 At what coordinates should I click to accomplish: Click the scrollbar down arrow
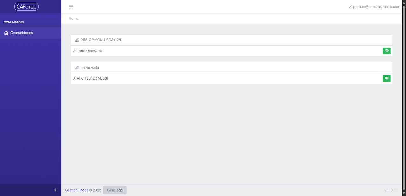404,193
